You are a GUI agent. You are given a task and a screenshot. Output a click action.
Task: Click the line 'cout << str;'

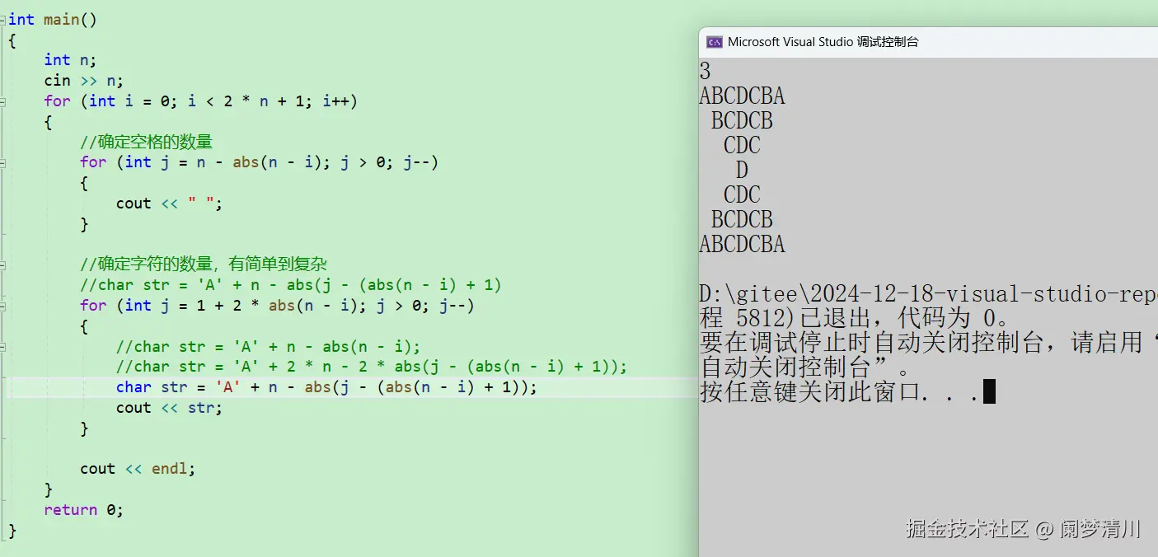[170, 408]
